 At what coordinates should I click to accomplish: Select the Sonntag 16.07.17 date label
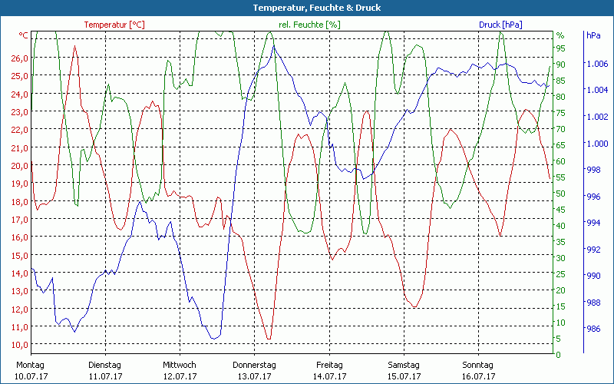click(477, 370)
